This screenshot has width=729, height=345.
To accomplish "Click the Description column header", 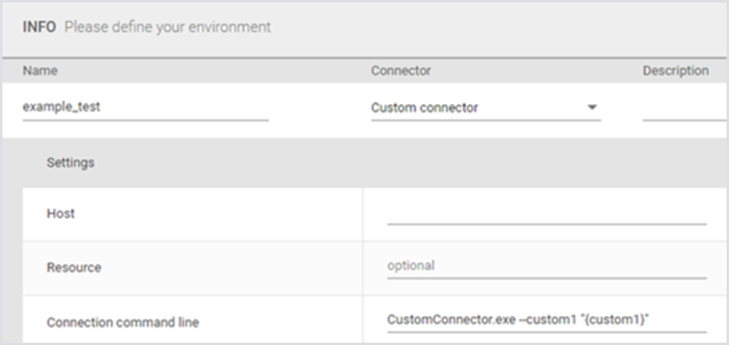I will coord(675,71).
